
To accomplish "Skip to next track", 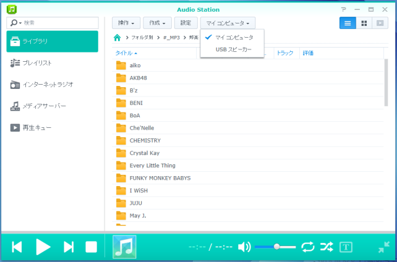I will coord(69,247).
